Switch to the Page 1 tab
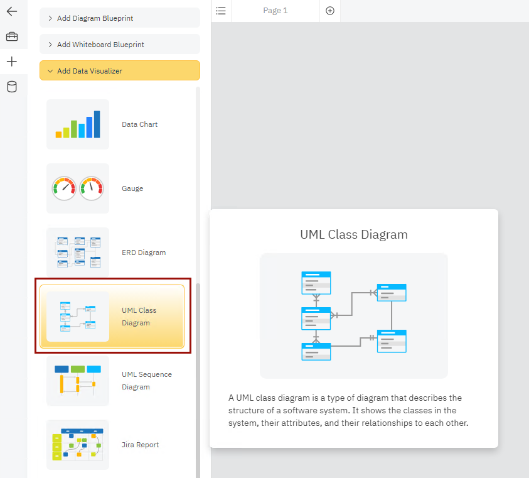 coord(275,11)
